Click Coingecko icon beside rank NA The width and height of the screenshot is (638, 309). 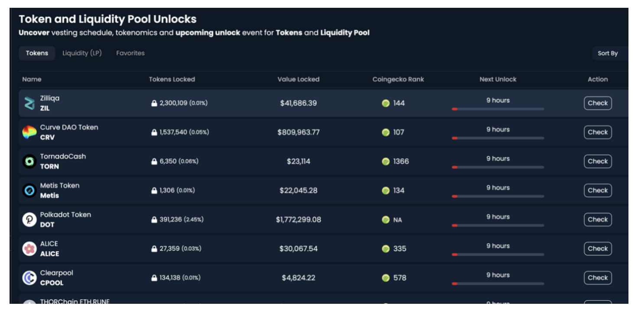386,219
